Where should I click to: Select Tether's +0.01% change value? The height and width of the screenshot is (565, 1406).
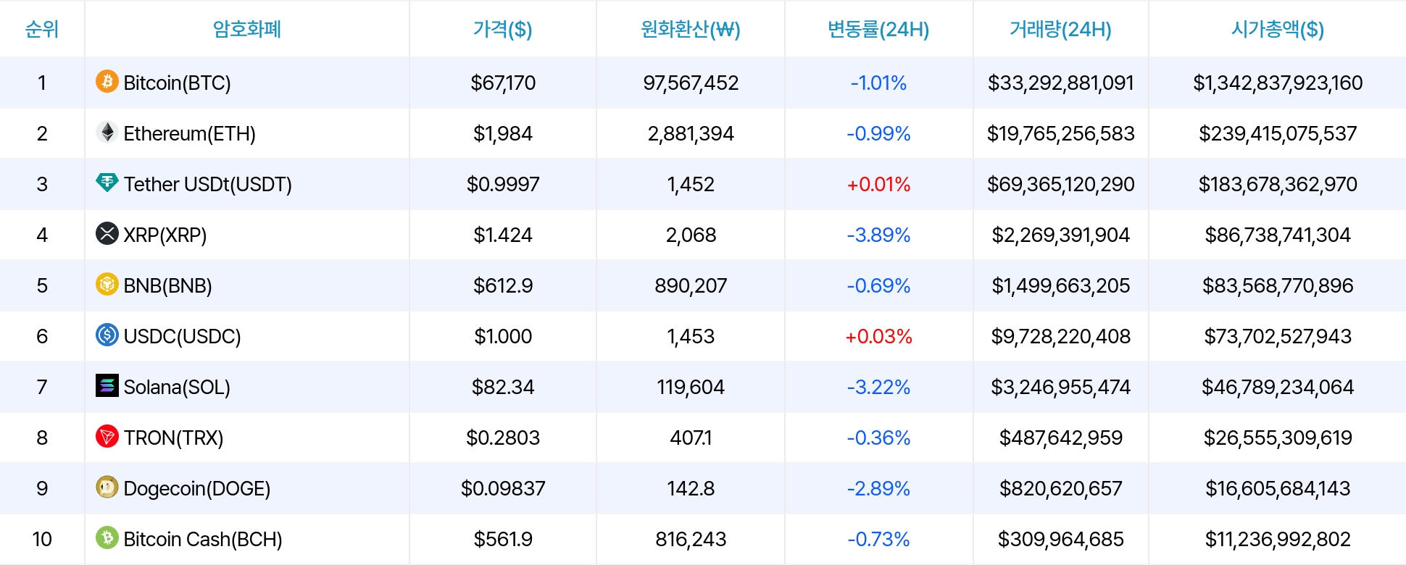pyautogui.click(x=878, y=185)
